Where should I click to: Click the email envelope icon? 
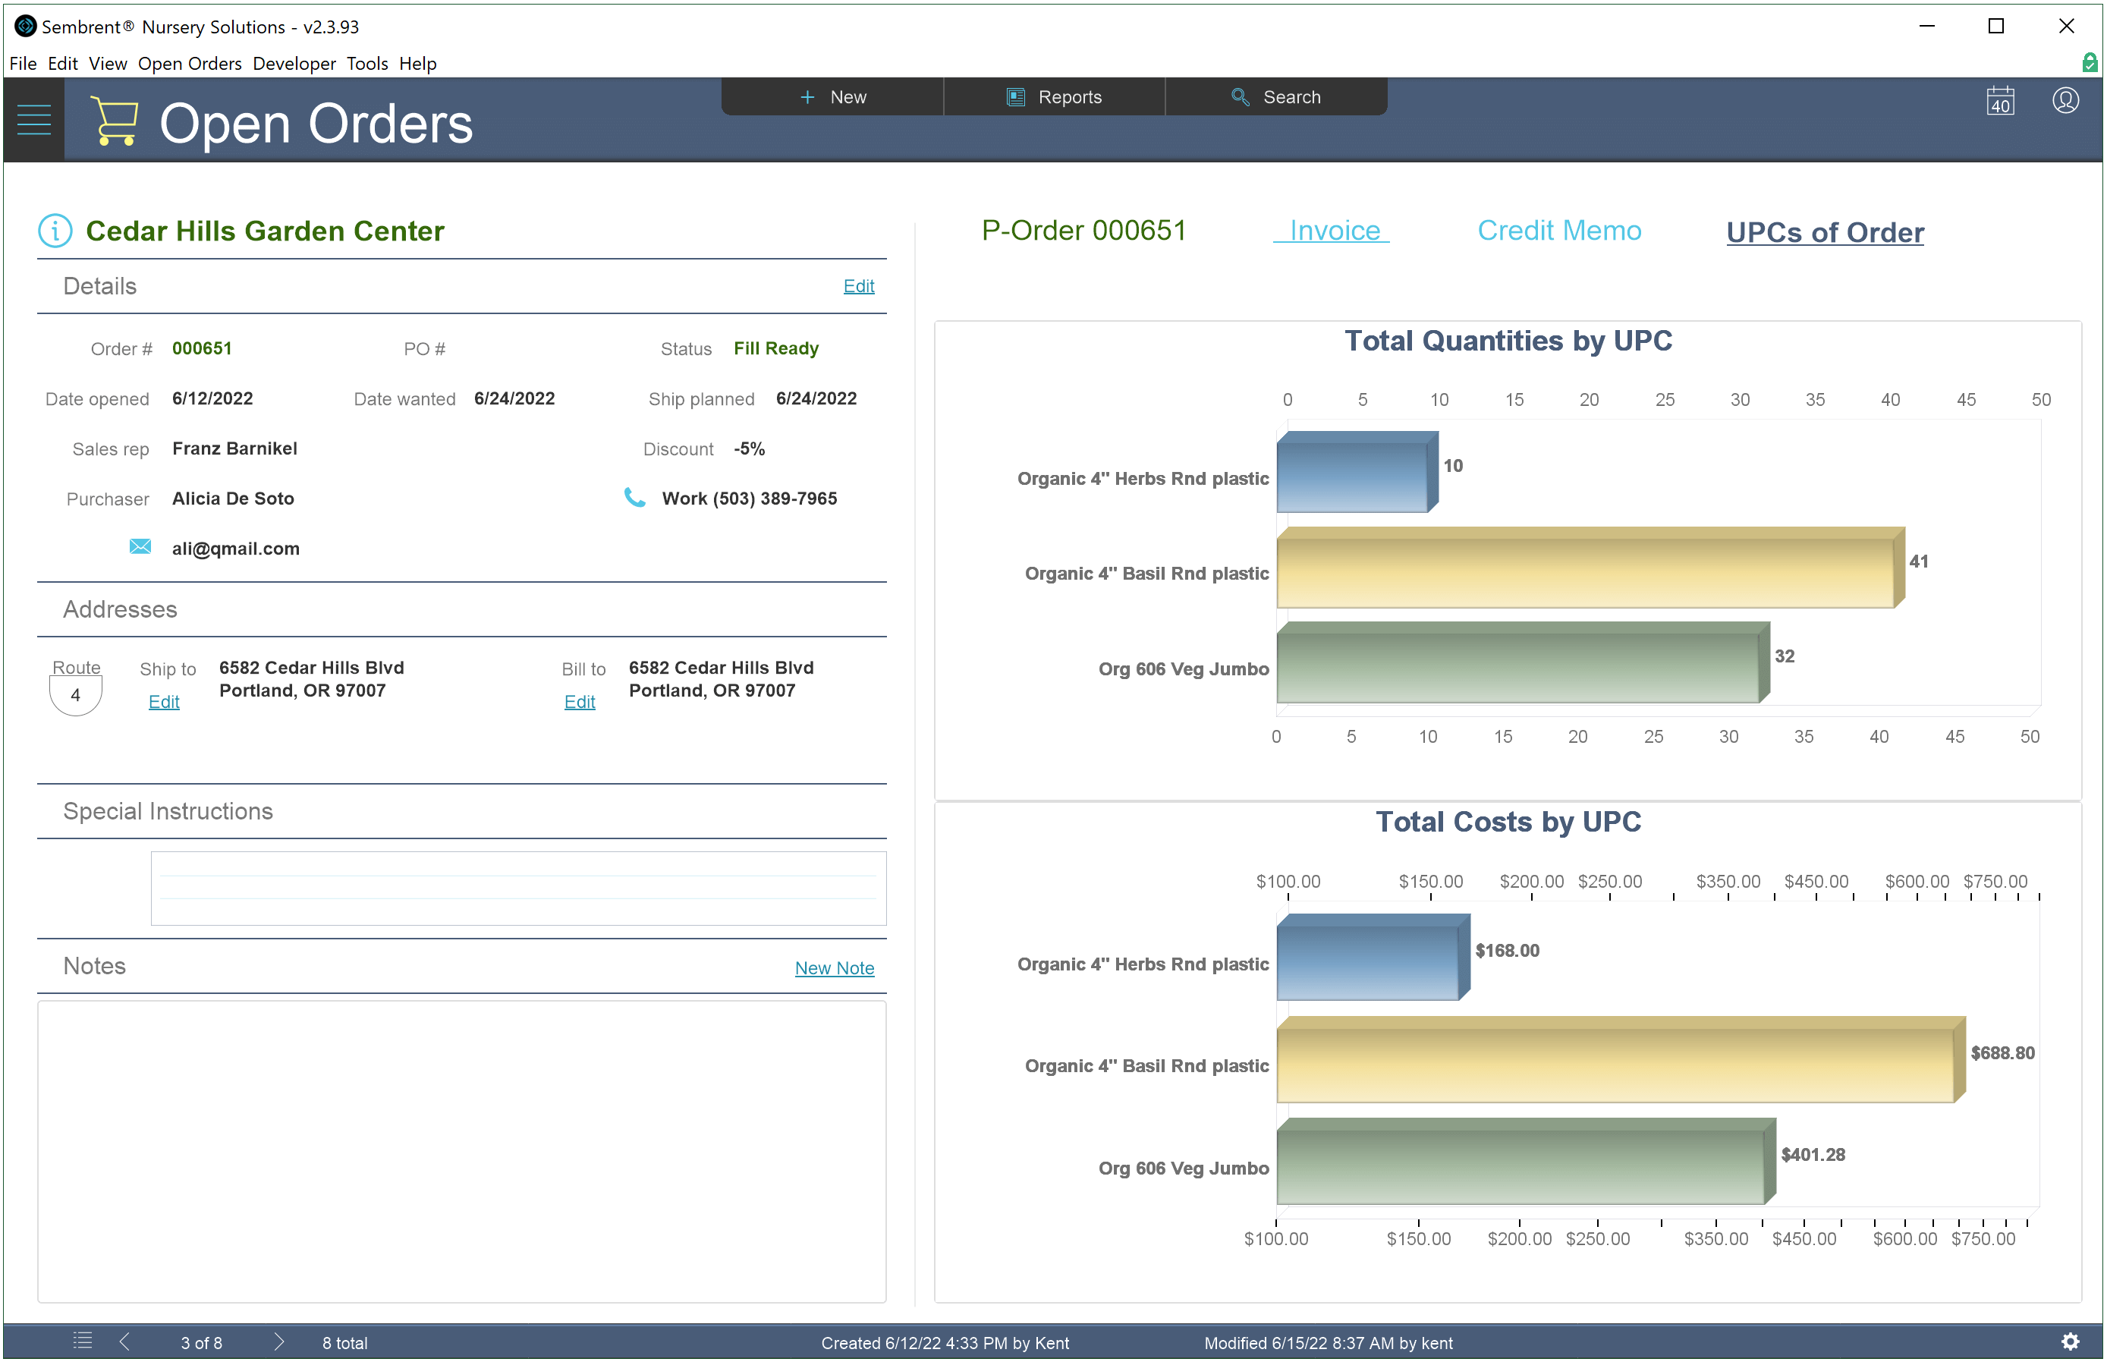140,546
